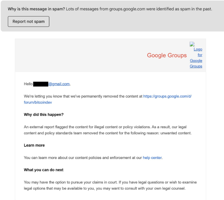224x200 pixels.
Task: Click the black redacted name box
Action: [41, 84]
